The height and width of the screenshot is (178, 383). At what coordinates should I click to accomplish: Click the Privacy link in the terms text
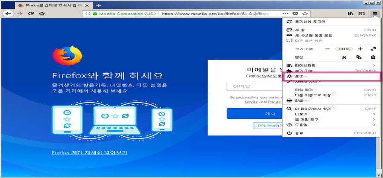275,102
